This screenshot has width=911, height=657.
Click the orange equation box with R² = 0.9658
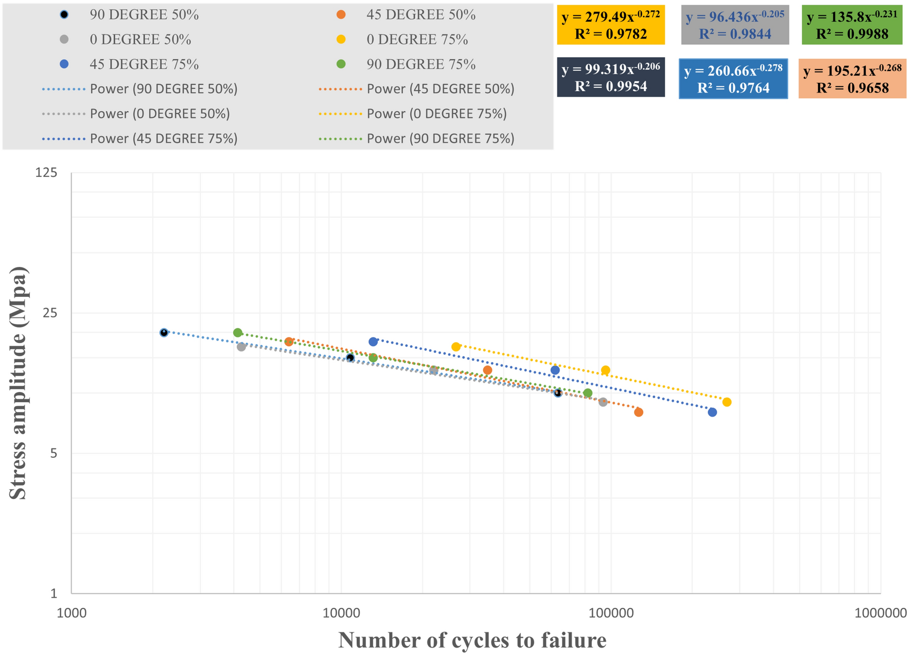point(852,78)
